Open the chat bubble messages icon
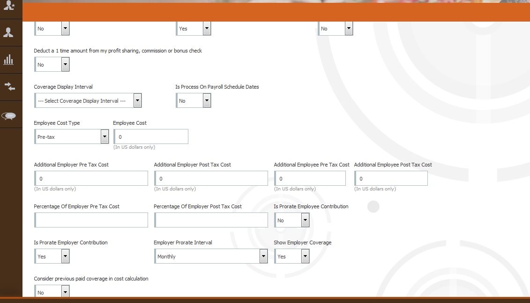This screenshot has height=303, width=530. pos(8,116)
